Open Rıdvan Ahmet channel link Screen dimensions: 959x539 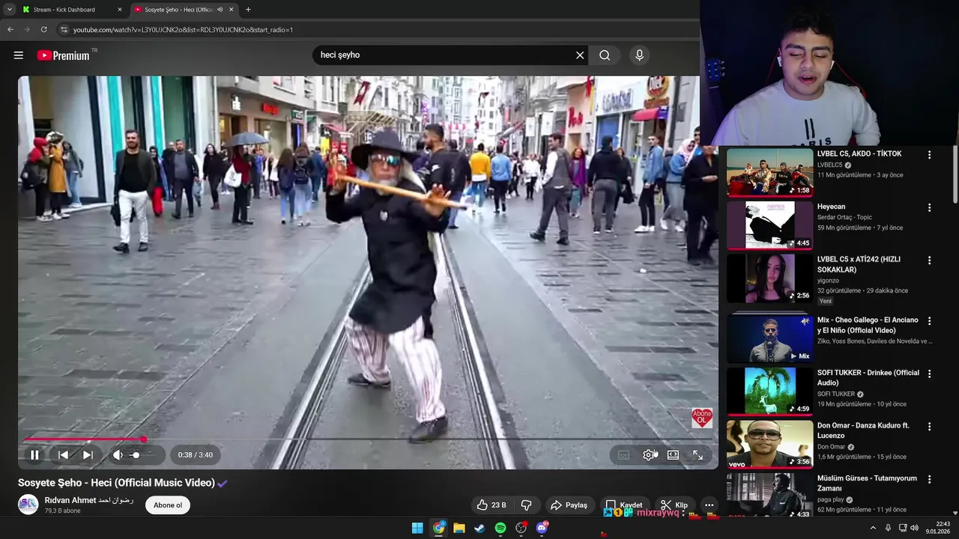(x=88, y=500)
